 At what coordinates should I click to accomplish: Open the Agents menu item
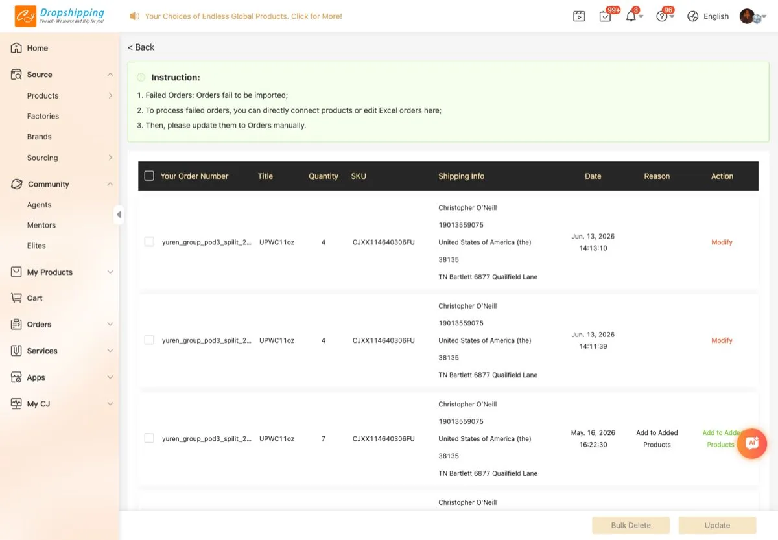tap(39, 205)
